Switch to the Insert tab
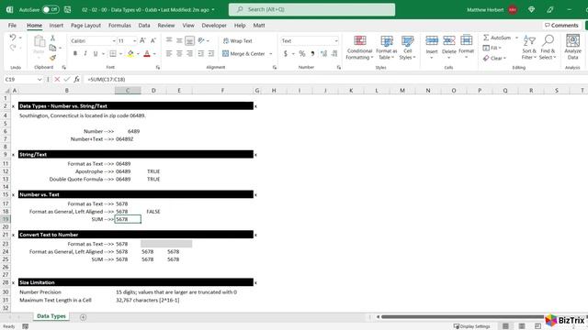This screenshot has width=588, height=330. pyautogui.click(x=56, y=26)
